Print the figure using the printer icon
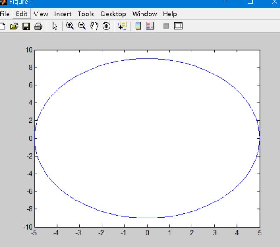This screenshot has width=280, height=247. click(x=38, y=26)
